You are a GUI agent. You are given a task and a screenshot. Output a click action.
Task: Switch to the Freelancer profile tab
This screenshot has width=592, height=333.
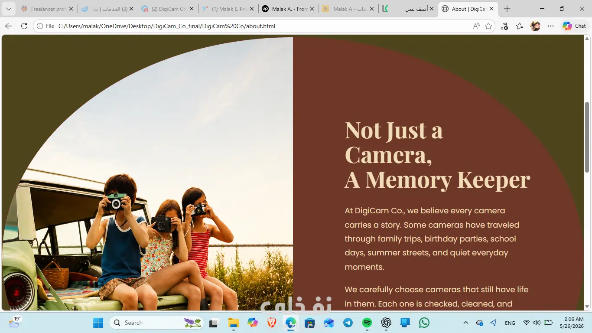click(47, 9)
